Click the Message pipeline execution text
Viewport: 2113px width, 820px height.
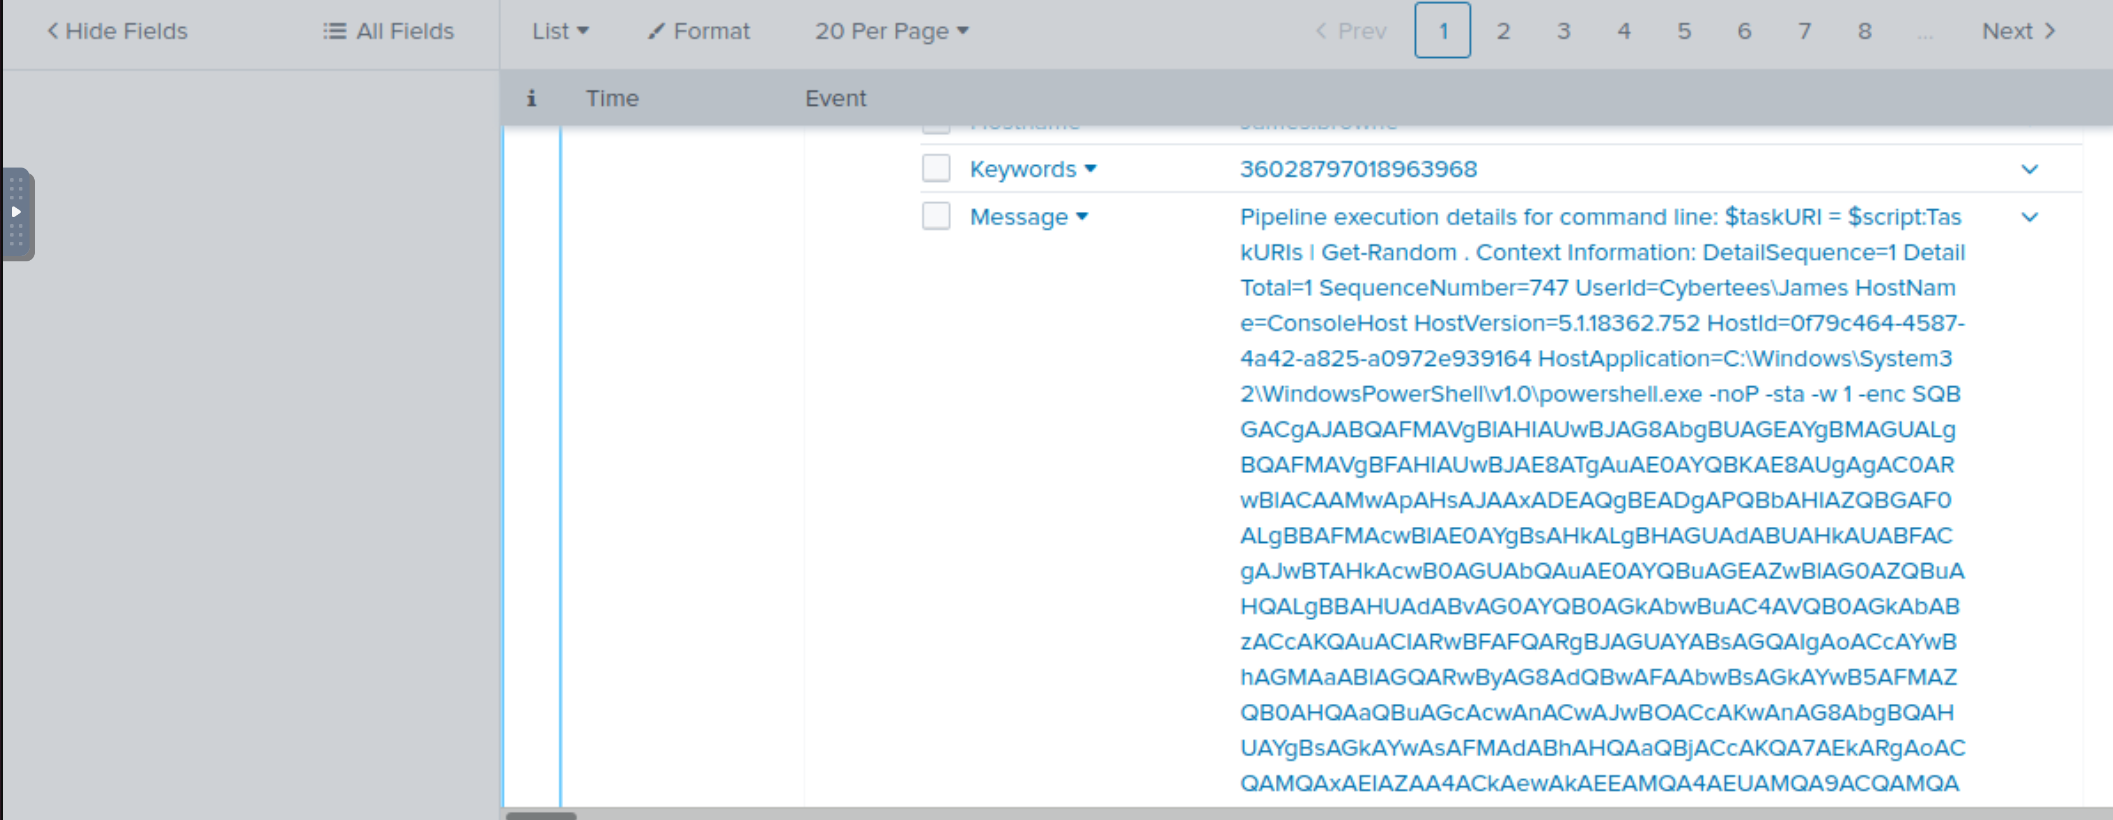(1602, 500)
